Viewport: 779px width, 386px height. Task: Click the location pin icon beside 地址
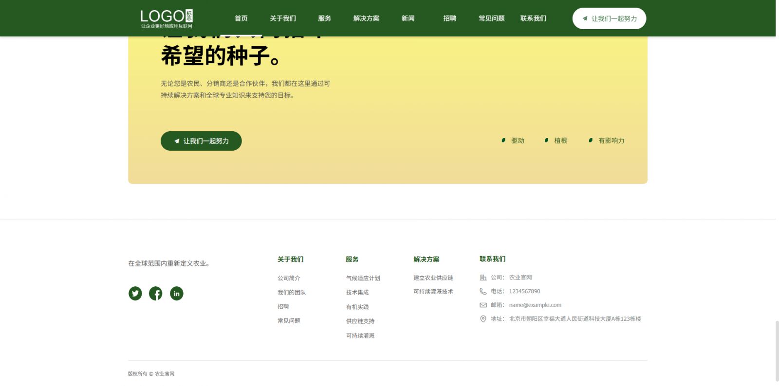[x=483, y=319]
